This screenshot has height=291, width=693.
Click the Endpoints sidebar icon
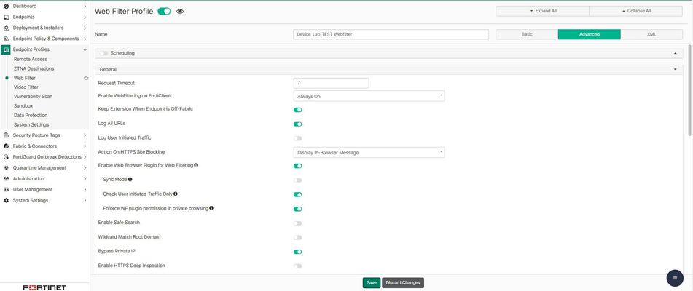coord(6,17)
